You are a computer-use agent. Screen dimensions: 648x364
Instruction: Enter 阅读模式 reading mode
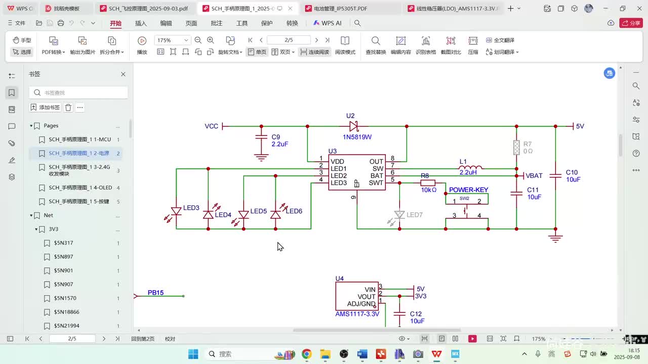[345, 44]
